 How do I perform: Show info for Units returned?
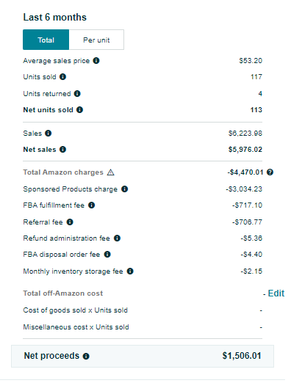click(77, 93)
